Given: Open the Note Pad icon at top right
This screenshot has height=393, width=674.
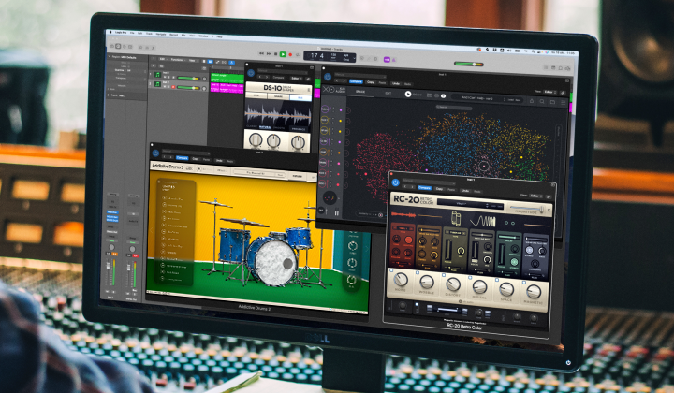Looking at the screenshot, I should coord(553,68).
